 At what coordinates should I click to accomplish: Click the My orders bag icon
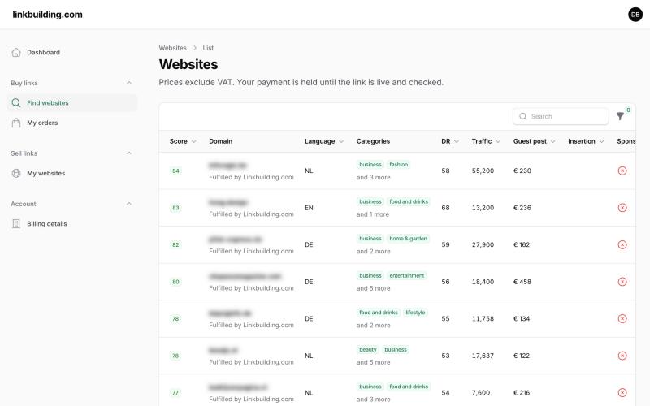[16, 123]
